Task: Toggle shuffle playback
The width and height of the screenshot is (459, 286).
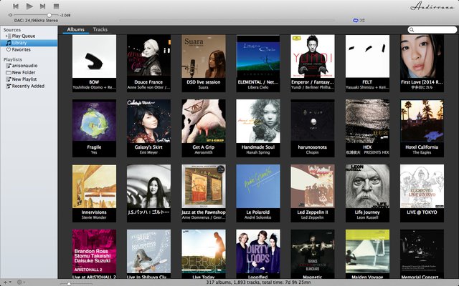Action: pos(363,21)
